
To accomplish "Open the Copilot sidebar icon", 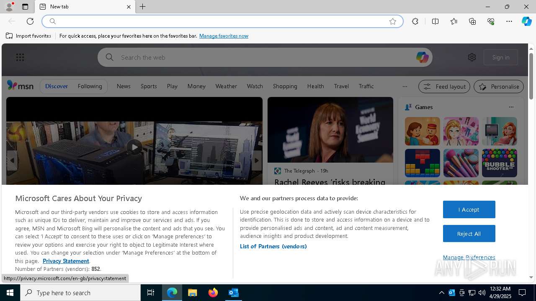I will 527,21.
